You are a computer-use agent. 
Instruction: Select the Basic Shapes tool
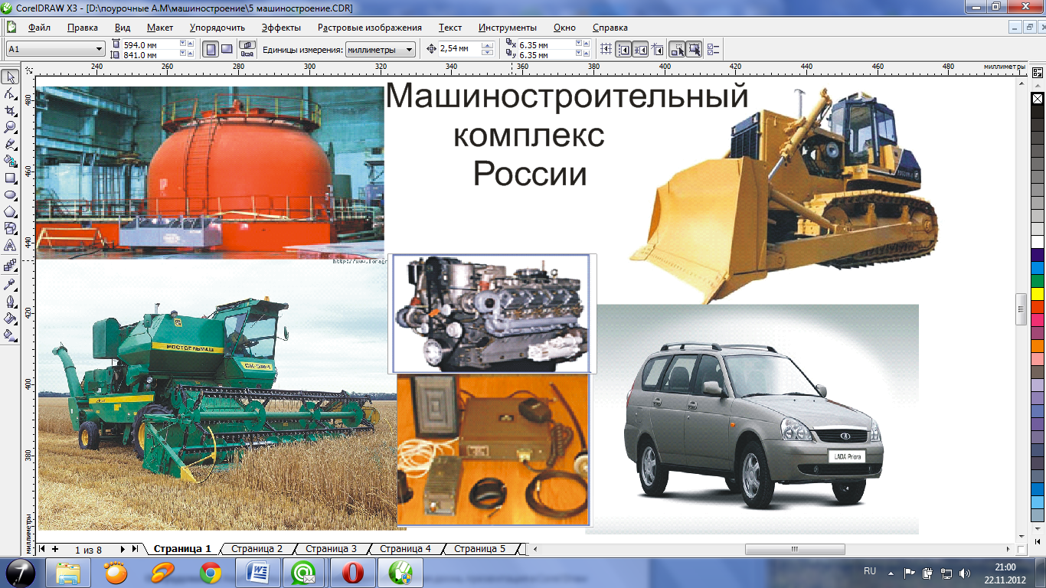tap(11, 228)
